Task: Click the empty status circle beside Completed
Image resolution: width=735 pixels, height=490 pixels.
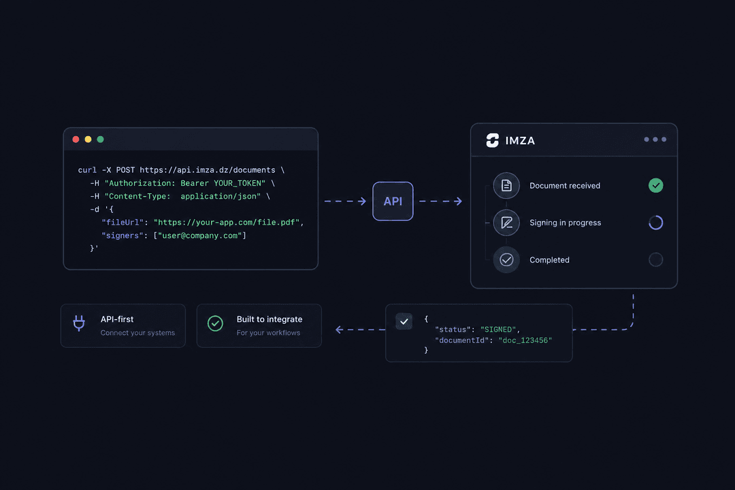Action: [x=655, y=259]
